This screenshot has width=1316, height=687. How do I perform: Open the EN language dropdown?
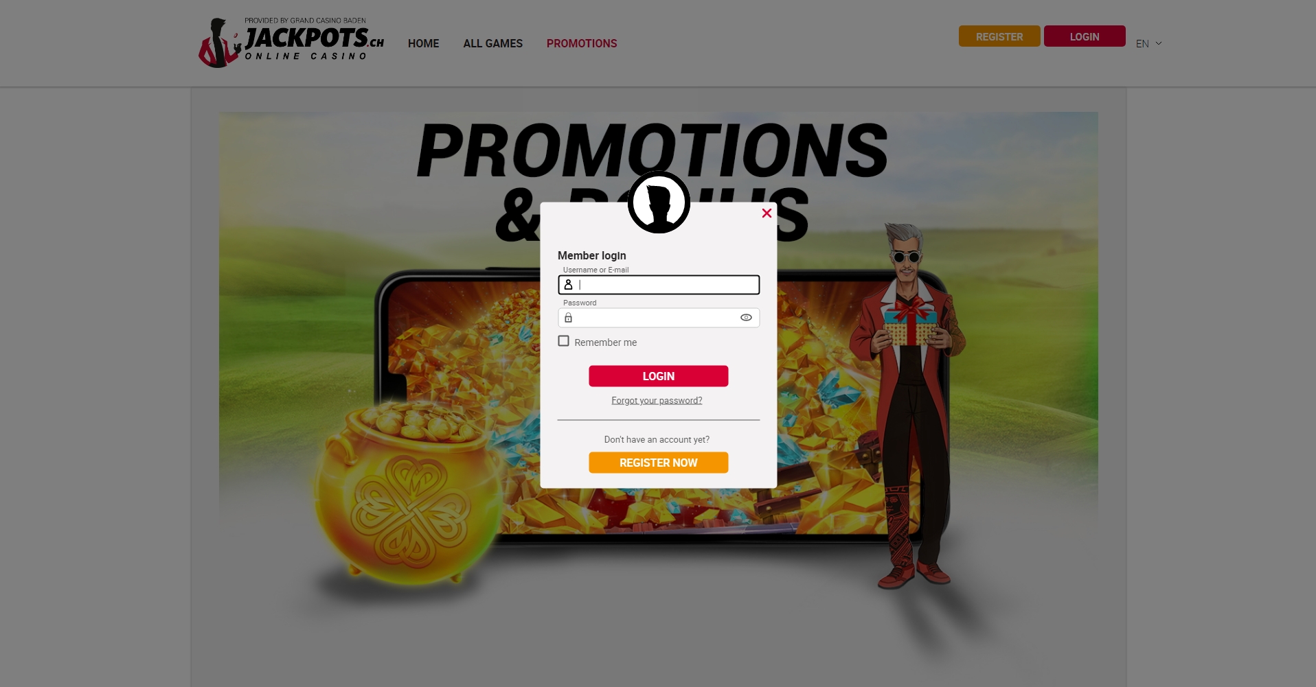click(1149, 43)
